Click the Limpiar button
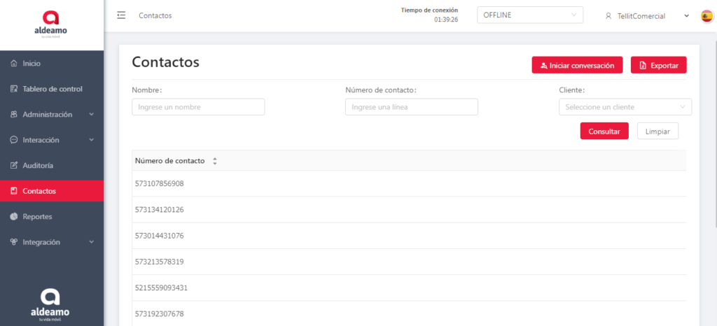Image resolution: width=717 pixels, height=326 pixels. pyautogui.click(x=657, y=131)
